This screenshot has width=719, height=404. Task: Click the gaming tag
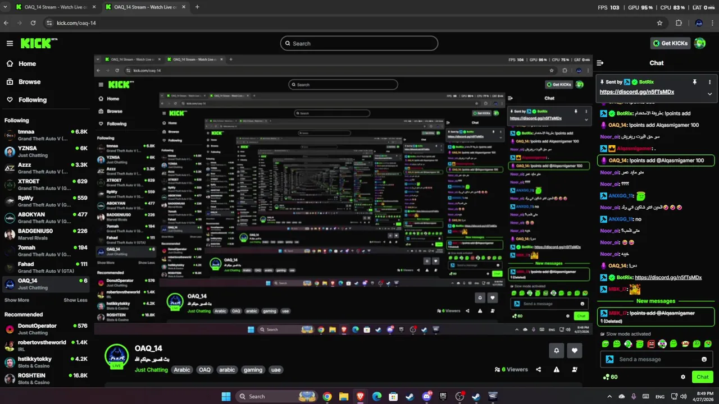pos(253,370)
